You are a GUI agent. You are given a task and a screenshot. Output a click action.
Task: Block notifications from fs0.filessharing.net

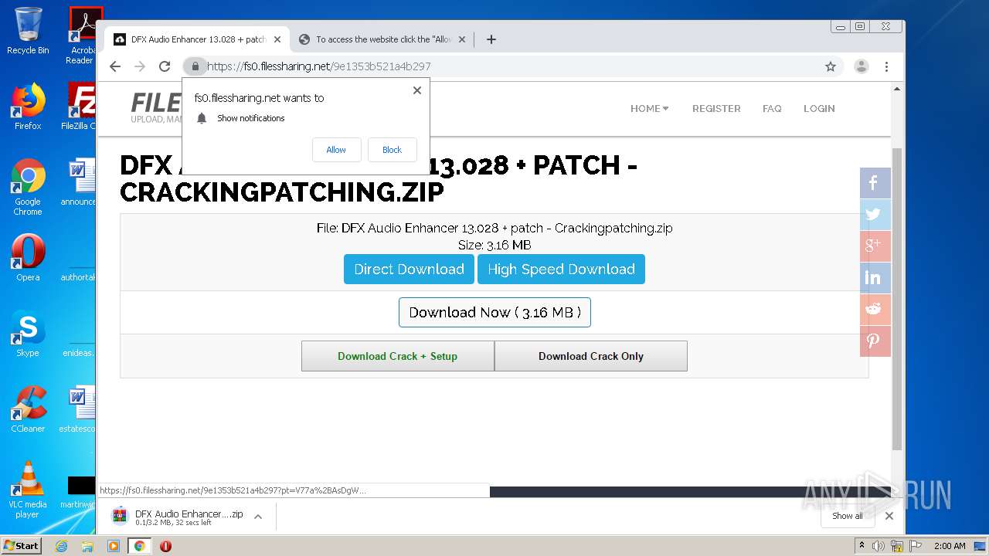click(x=392, y=150)
